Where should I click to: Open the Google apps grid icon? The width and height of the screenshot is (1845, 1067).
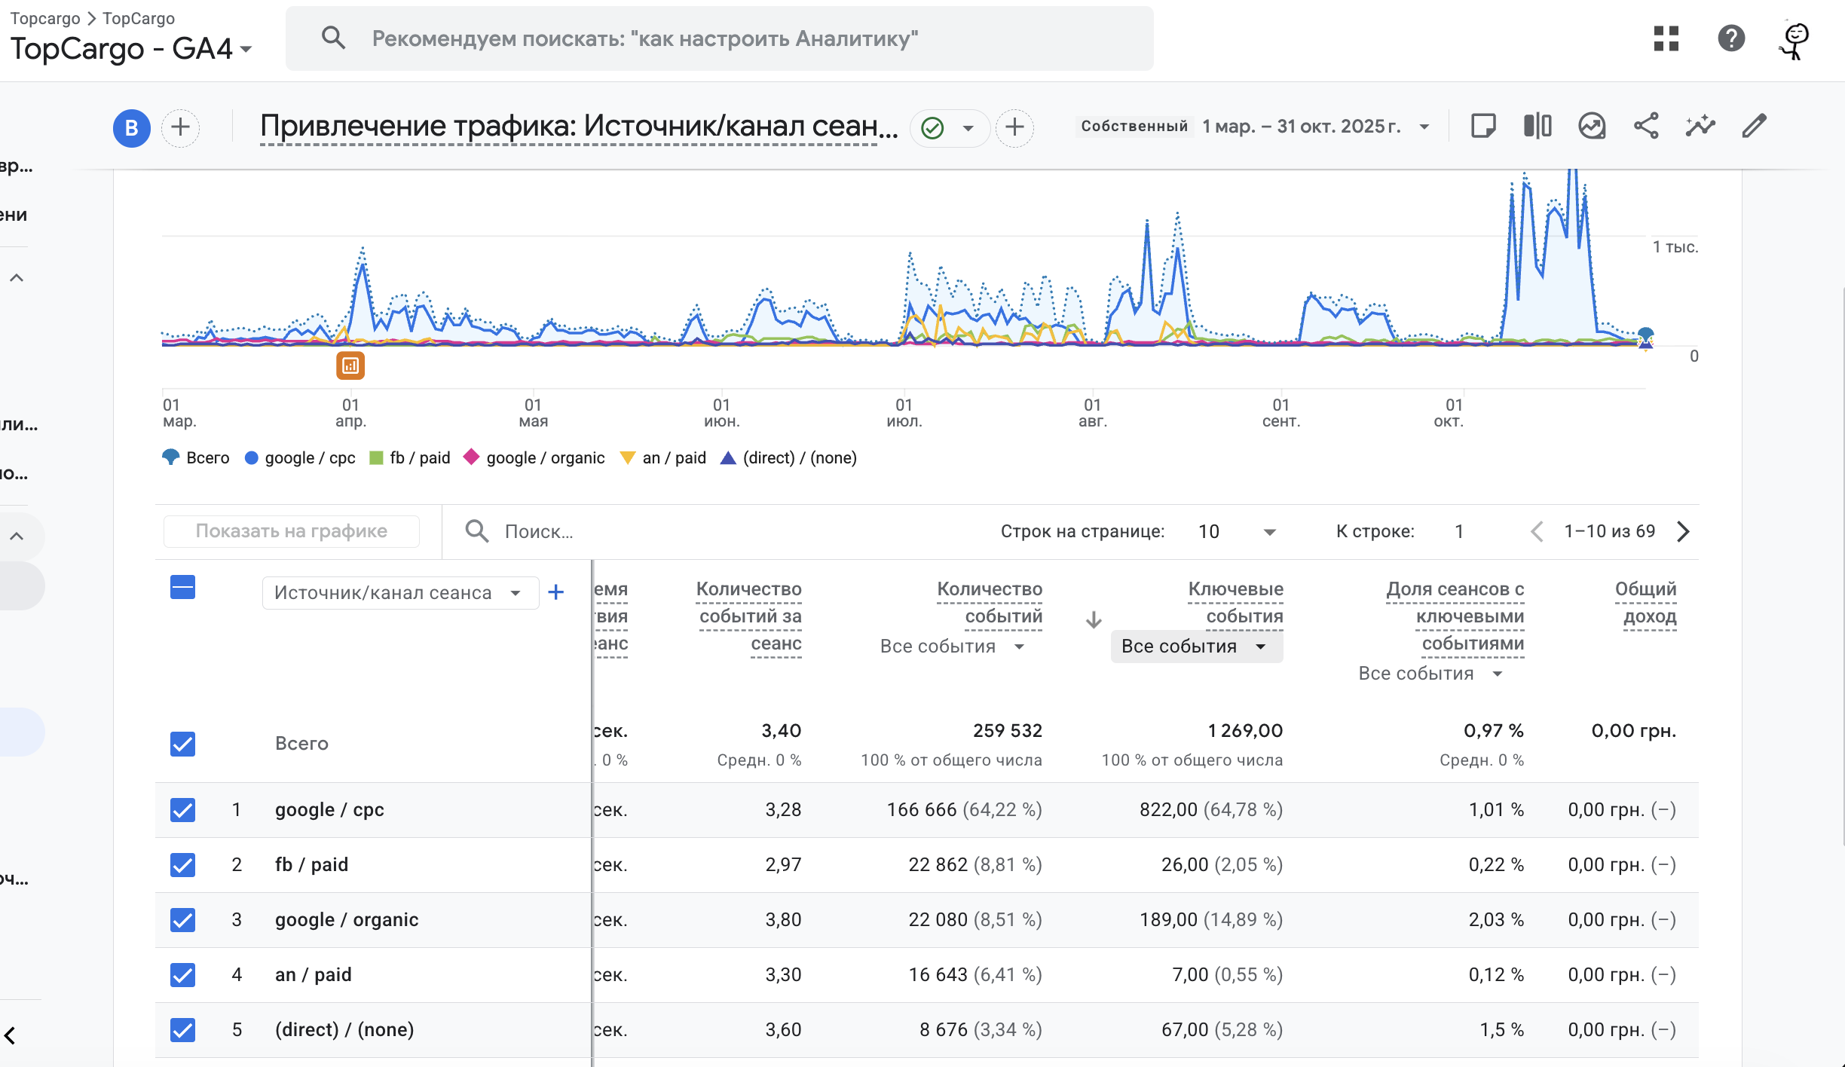point(1666,38)
